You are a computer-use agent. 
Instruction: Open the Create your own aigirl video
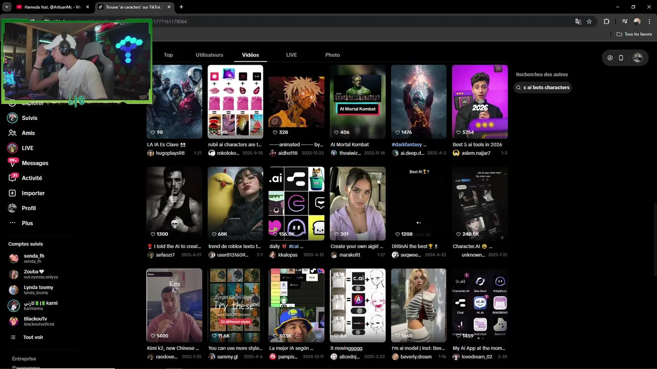pyautogui.click(x=358, y=203)
